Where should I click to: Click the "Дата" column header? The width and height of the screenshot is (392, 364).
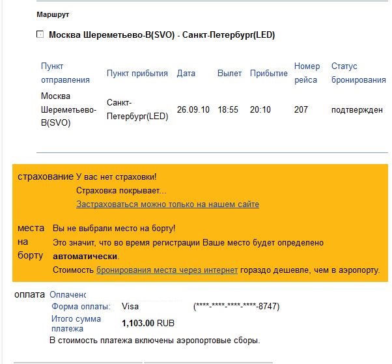pyautogui.click(x=186, y=74)
